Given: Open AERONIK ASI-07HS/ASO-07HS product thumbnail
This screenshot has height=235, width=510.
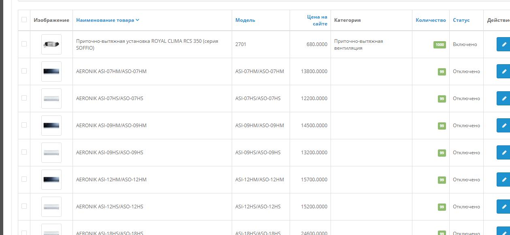Looking at the screenshot, I should click(x=51, y=99).
